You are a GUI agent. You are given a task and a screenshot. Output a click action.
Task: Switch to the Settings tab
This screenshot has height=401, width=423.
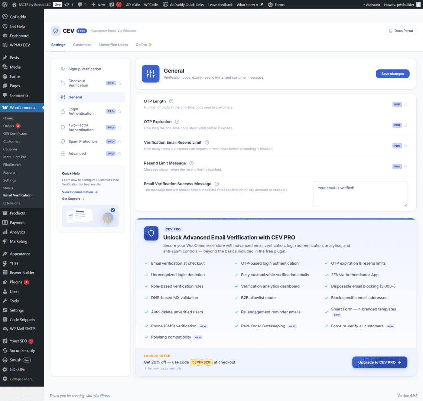click(58, 45)
